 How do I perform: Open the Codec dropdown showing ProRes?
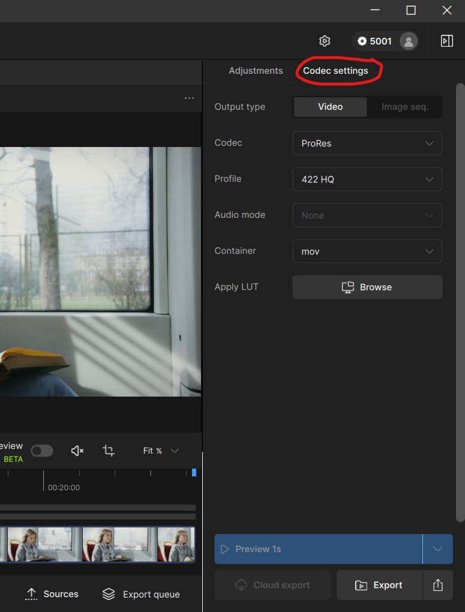point(367,143)
